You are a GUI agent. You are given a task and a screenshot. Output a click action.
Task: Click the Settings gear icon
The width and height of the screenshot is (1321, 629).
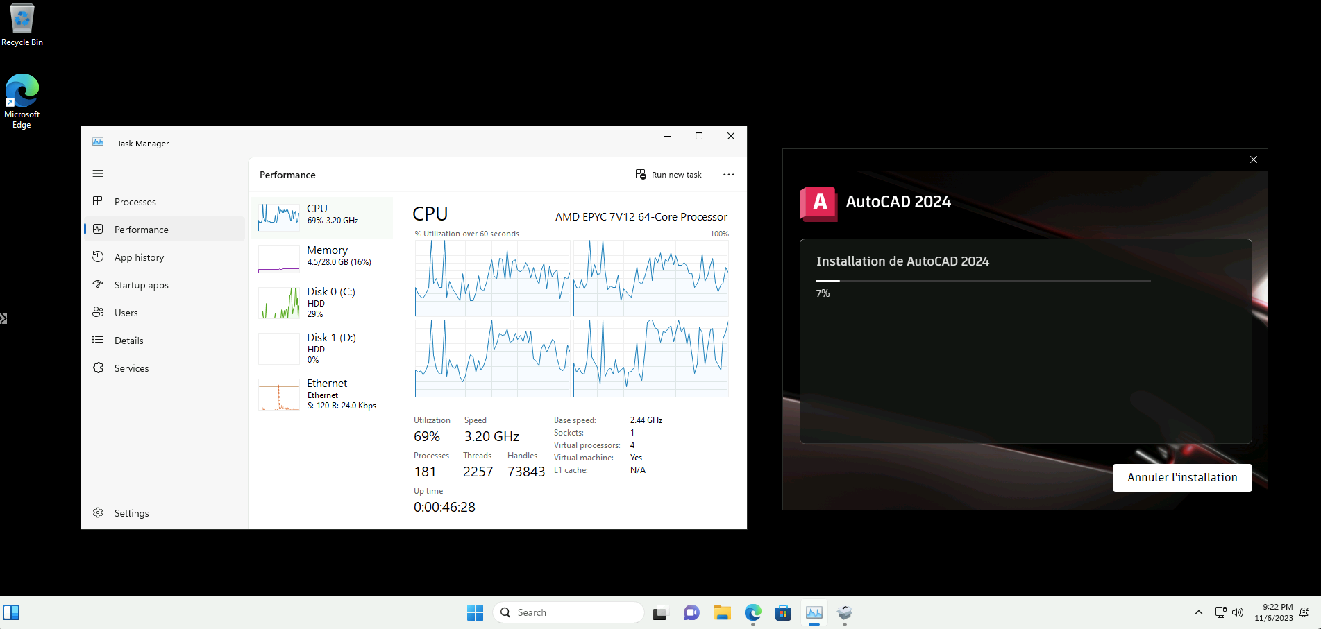[x=98, y=512]
